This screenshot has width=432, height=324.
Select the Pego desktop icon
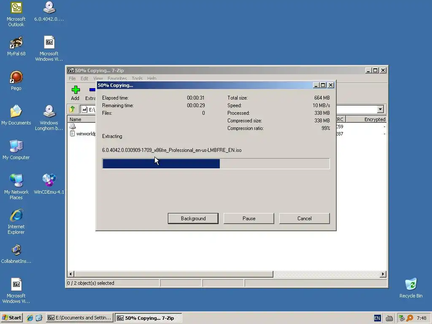(x=16, y=81)
